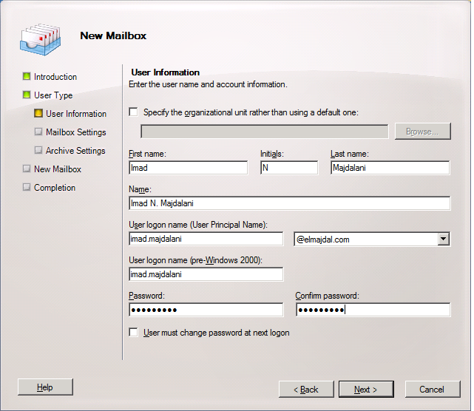Check User must change password at next logon
This screenshot has height=411, width=474.
[133, 333]
